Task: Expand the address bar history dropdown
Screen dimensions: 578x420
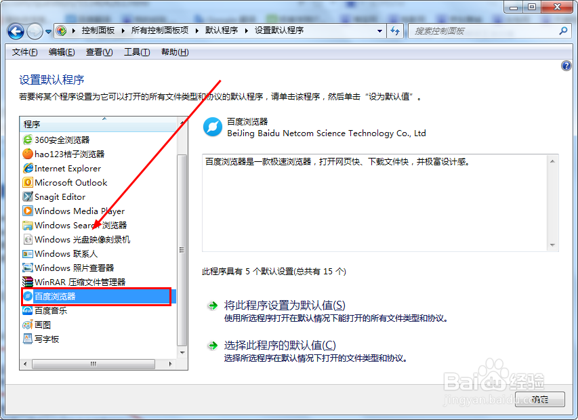Action: pyautogui.click(x=379, y=31)
